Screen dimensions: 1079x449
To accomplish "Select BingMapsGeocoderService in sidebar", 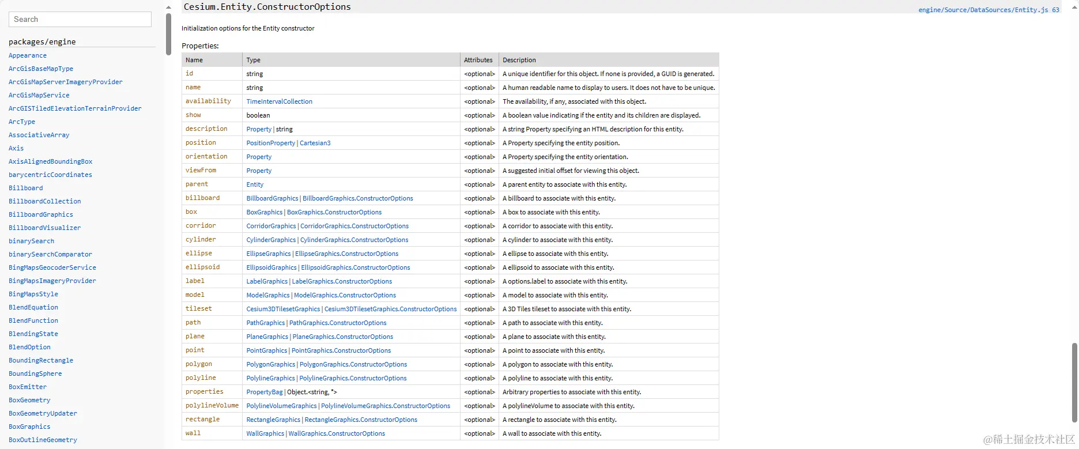I will tap(52, 267).
